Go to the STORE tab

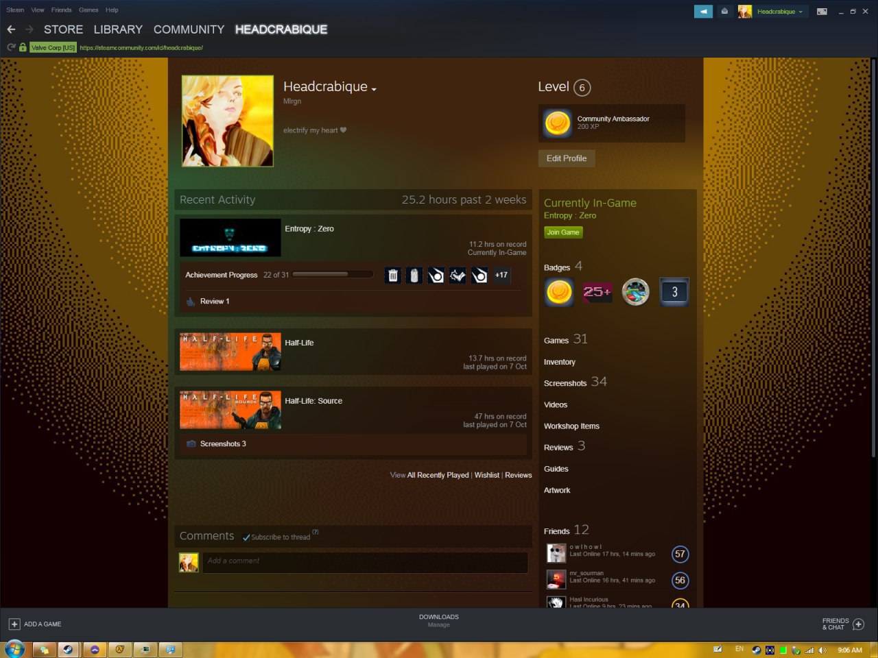(x=63, y=29)
